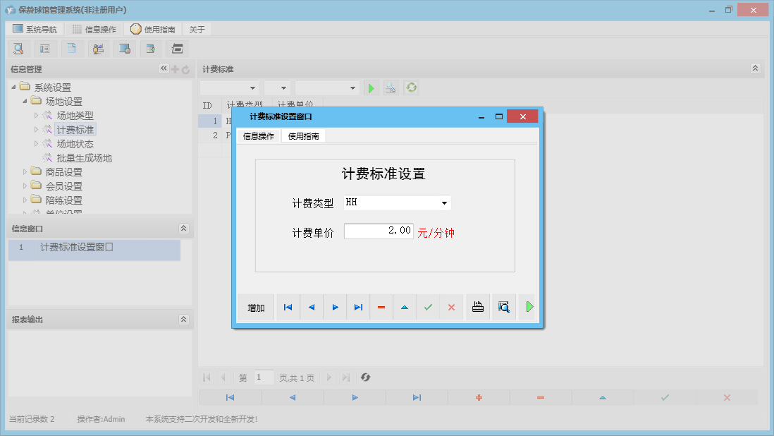
Task: Click the green run arrow in the 计费标准 toolbar
Action: (371, 87)
